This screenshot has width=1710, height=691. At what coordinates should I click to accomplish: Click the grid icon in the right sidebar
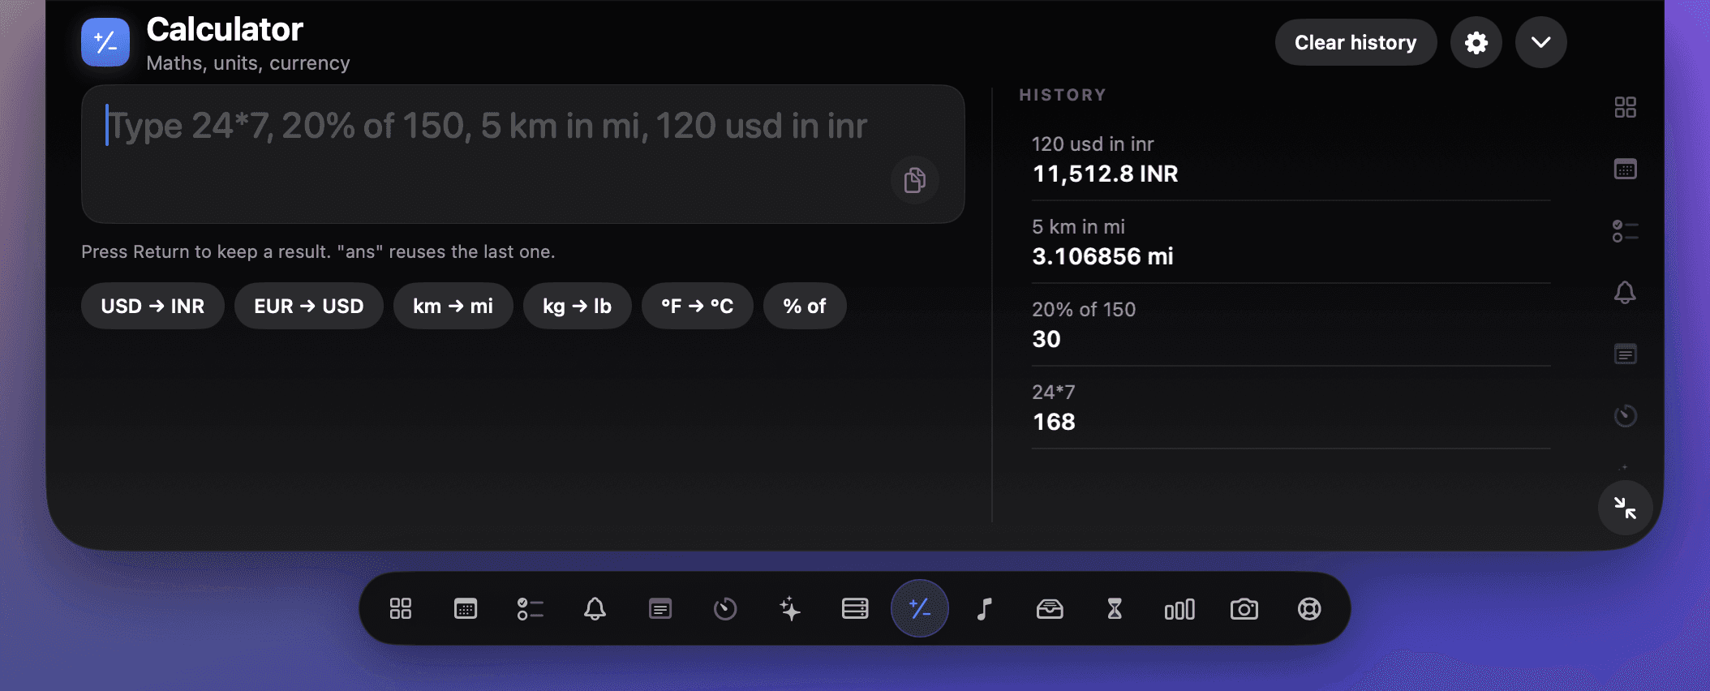click(x=1626, y=107)
